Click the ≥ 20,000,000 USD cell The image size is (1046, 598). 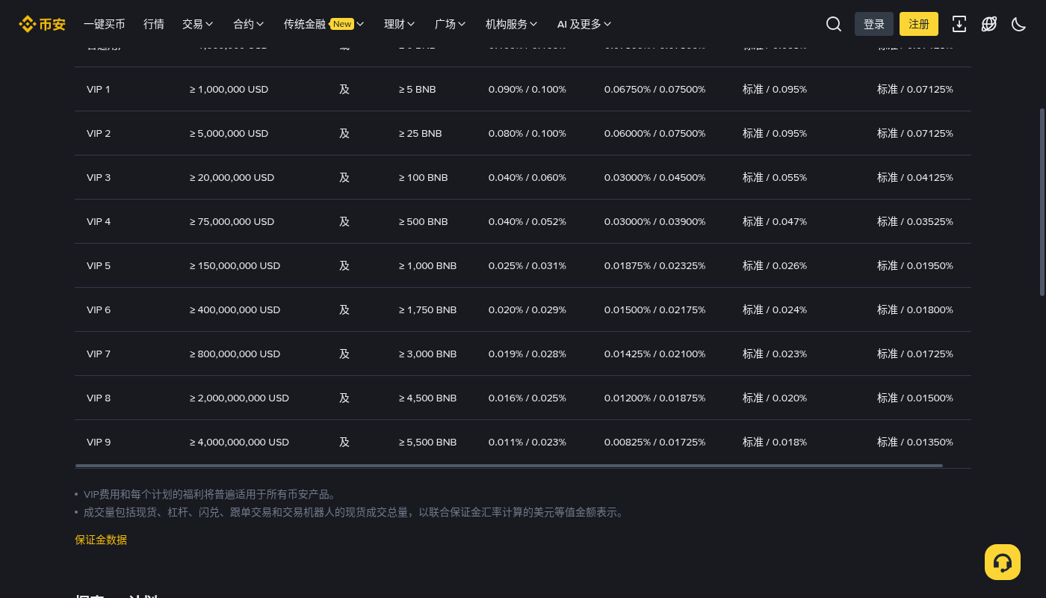tap(232, 177)
